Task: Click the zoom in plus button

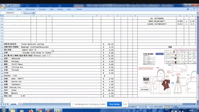Action: [x=197, y=107]
